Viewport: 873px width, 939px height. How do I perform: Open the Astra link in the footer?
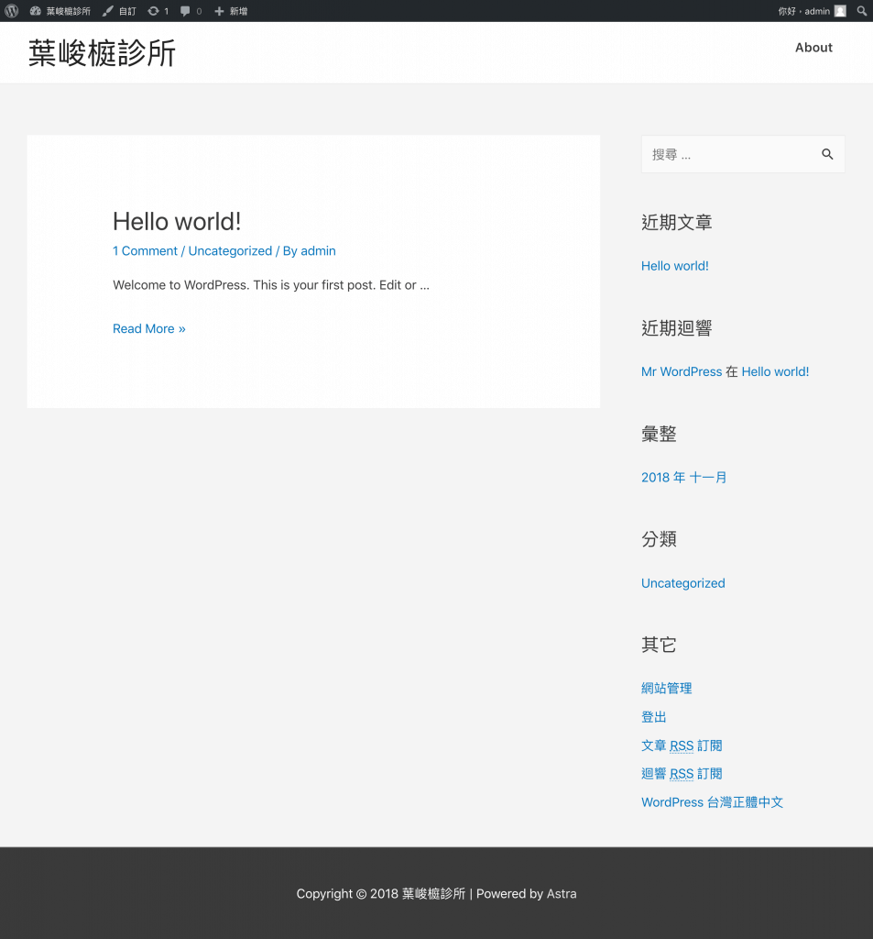pyautogui.click(x=562, y=894)
